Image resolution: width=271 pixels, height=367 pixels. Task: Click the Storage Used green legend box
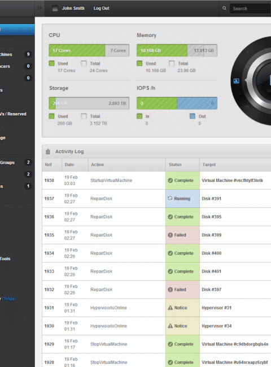tap(52, 116)
